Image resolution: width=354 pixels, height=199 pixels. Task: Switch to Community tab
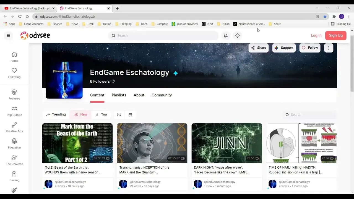(x=162, y=95)
